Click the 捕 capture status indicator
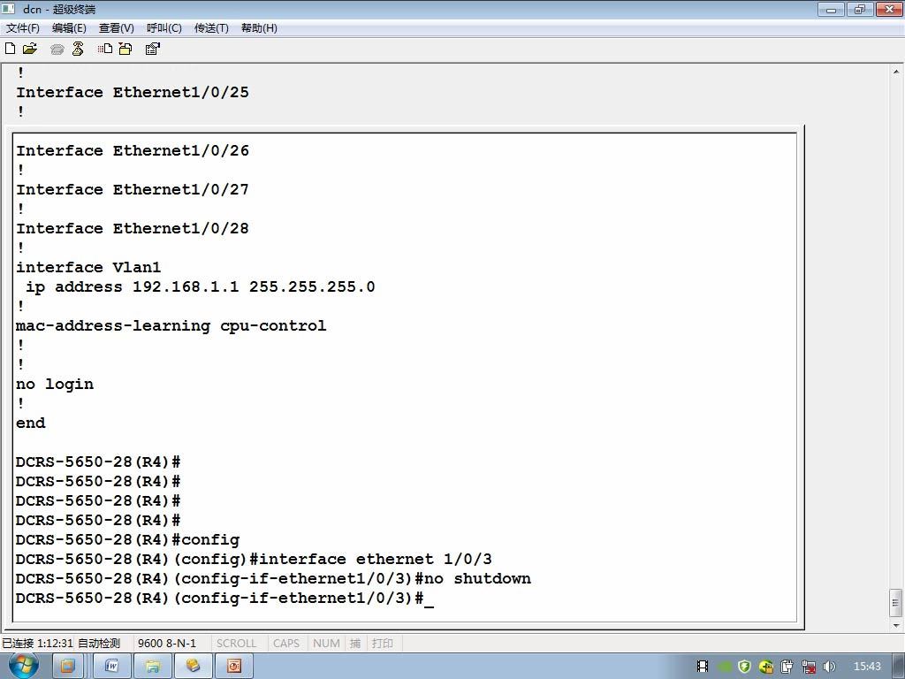The height and width of the screenshot is (679, 905). coord(355,644)
